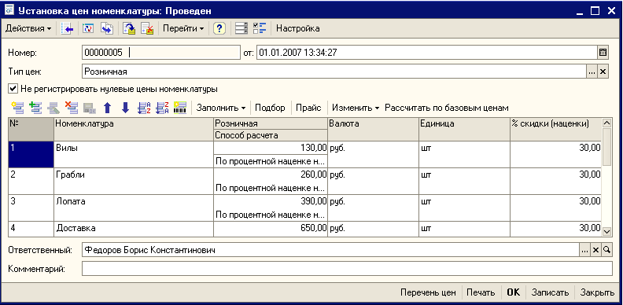Click 'Рассчитать по базовым ценам'
Image resolution: width=623 pixels, height=305 pixels.
coord(447,108)
